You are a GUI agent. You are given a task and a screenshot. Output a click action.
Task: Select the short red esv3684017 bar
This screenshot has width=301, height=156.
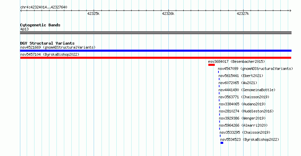tap(211, 65)
